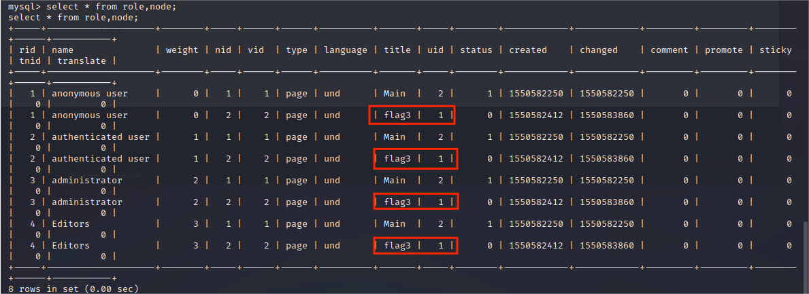Click 'page' type in the Editors flag3 row
Viewport: 809px width, 294px height.
pyautogui.click(x=297, y=246)
